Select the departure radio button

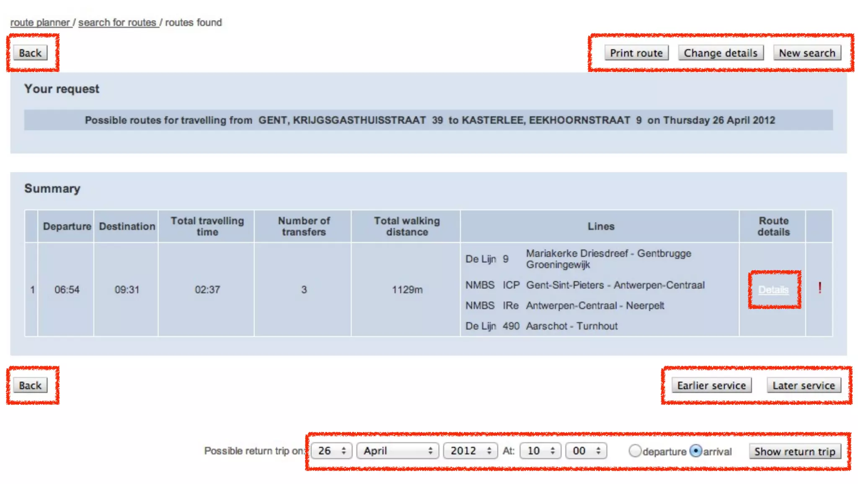coord(635,451)
